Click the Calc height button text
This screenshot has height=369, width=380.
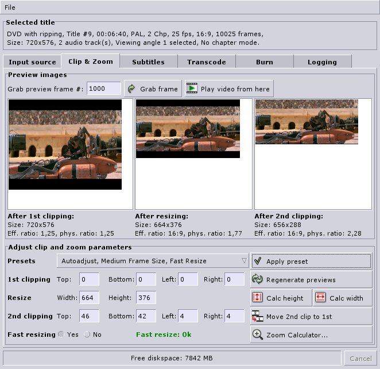(x=285, y=298)
